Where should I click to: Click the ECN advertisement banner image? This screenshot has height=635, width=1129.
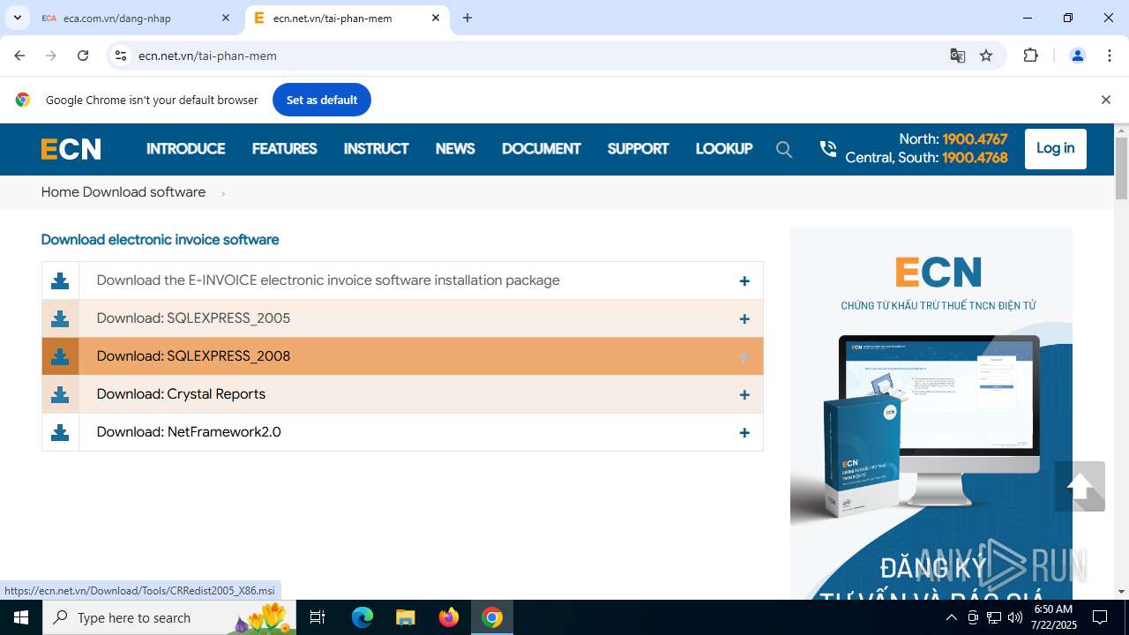(931, 413)
